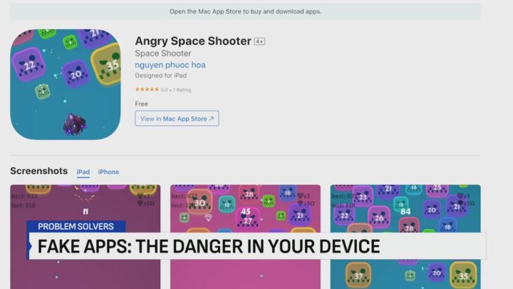Screen dimensions: 513x289
Task: Click the white diamond in second screenshot
Action: coord(209,217)
